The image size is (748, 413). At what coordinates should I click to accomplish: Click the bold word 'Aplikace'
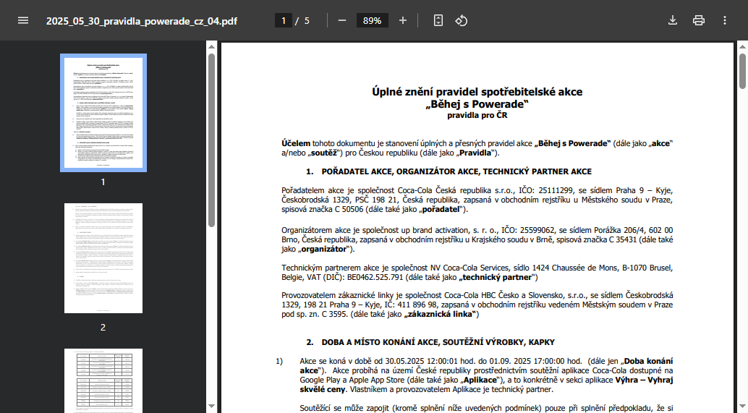pos(480,380)
